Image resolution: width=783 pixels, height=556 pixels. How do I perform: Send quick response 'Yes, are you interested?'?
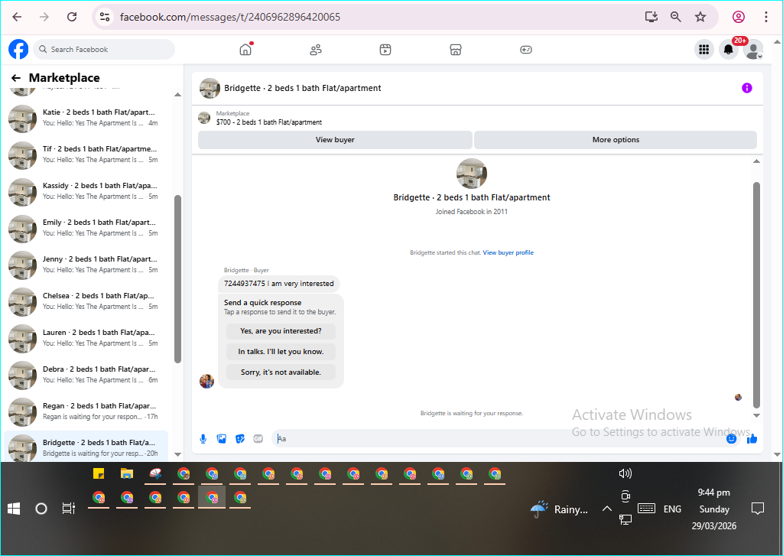coord(281,330)
